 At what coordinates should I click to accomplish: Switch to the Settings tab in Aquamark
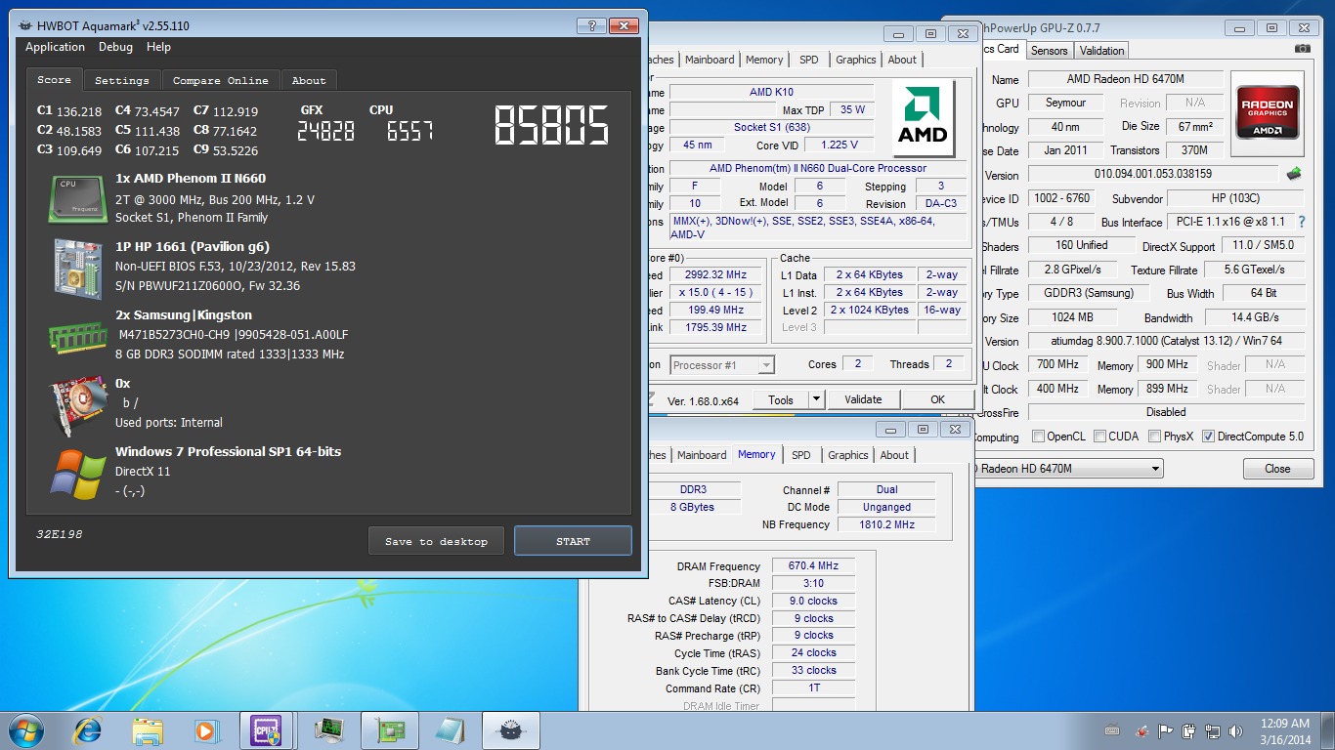coord(122,80)
